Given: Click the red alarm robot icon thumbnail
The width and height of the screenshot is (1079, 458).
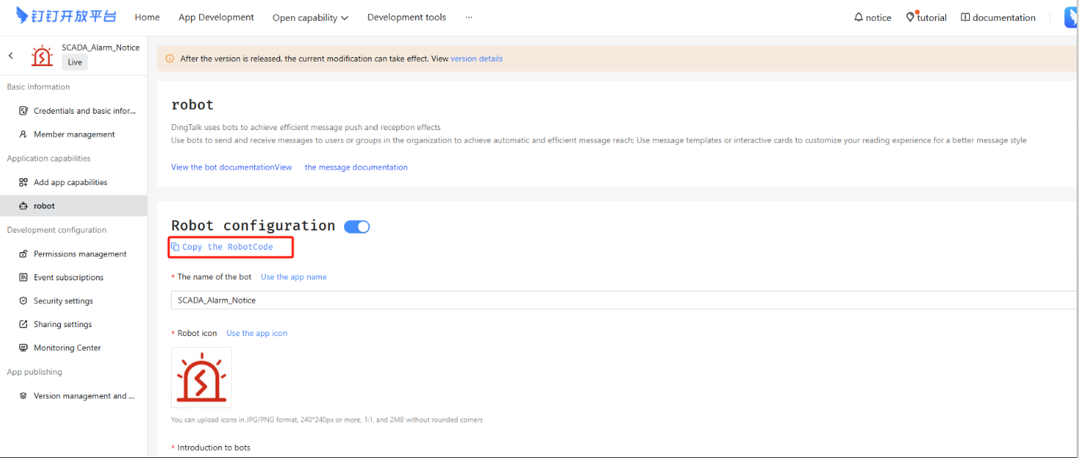Looking at the screenshot, I should coord(201,377).
